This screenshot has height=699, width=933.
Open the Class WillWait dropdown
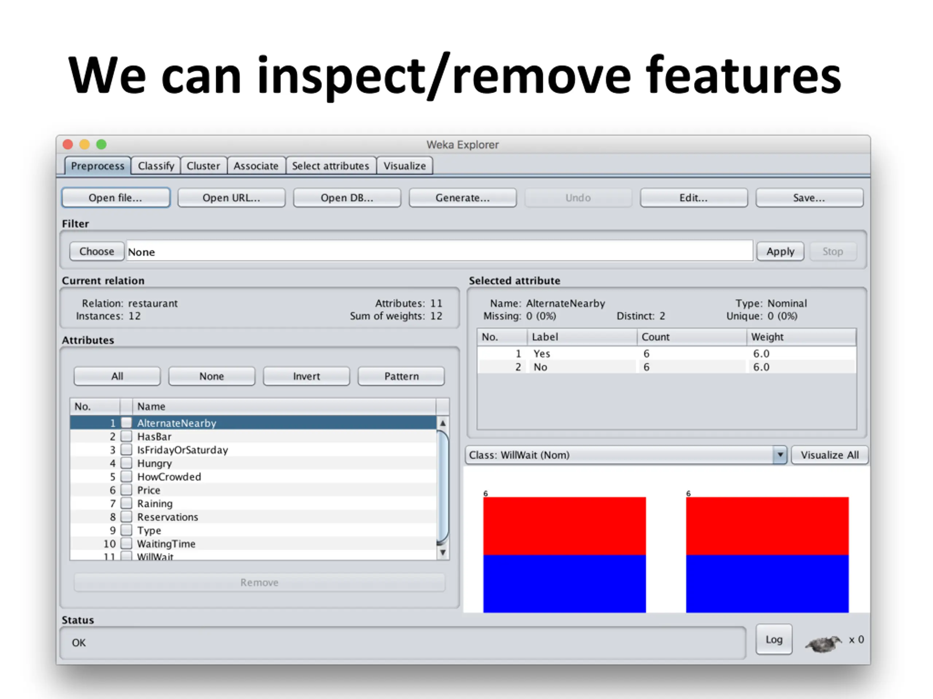coord(620,455)
